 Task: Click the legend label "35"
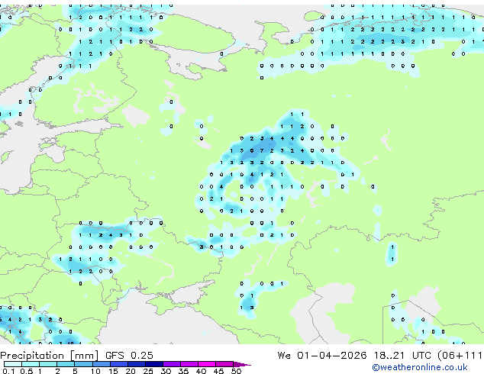[183, 371]
